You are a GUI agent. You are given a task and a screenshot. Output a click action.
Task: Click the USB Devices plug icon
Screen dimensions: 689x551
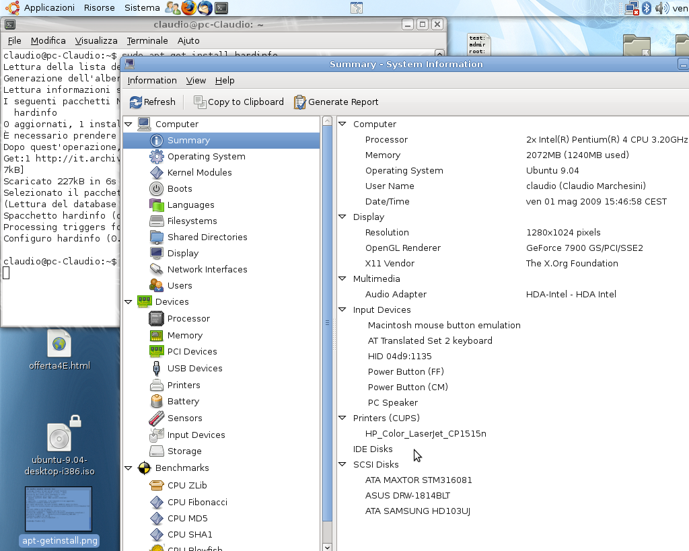pos(156,368)
